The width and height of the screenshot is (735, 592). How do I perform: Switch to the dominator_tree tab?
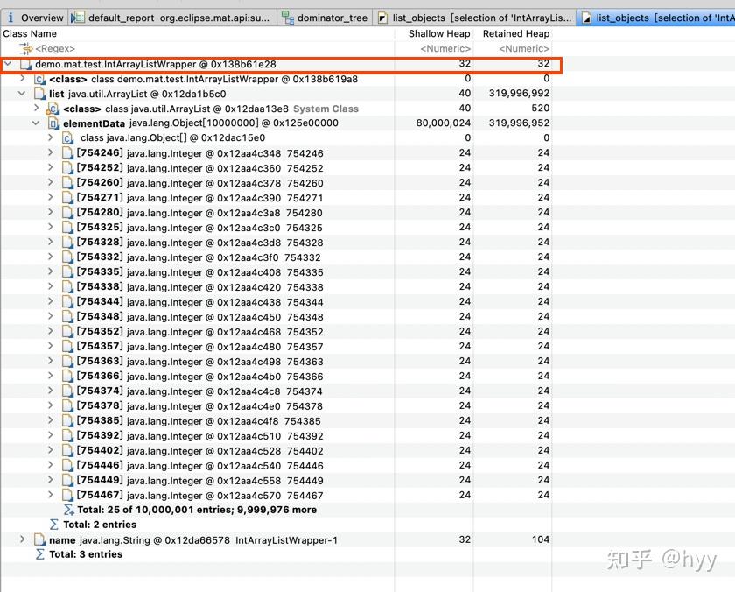(332, 17)
